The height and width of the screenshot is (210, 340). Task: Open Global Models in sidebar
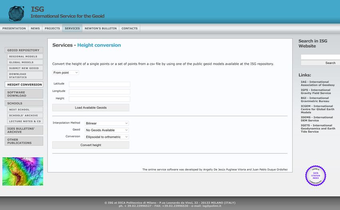[25, 62]
